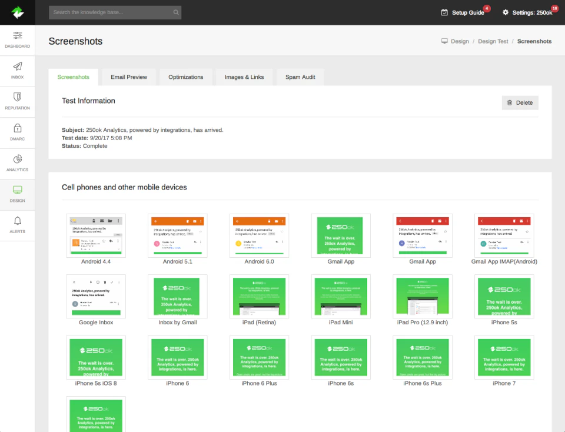Open the Dashboard from the sidebar
Screen dimensions: 565x432
pos(17,40)
